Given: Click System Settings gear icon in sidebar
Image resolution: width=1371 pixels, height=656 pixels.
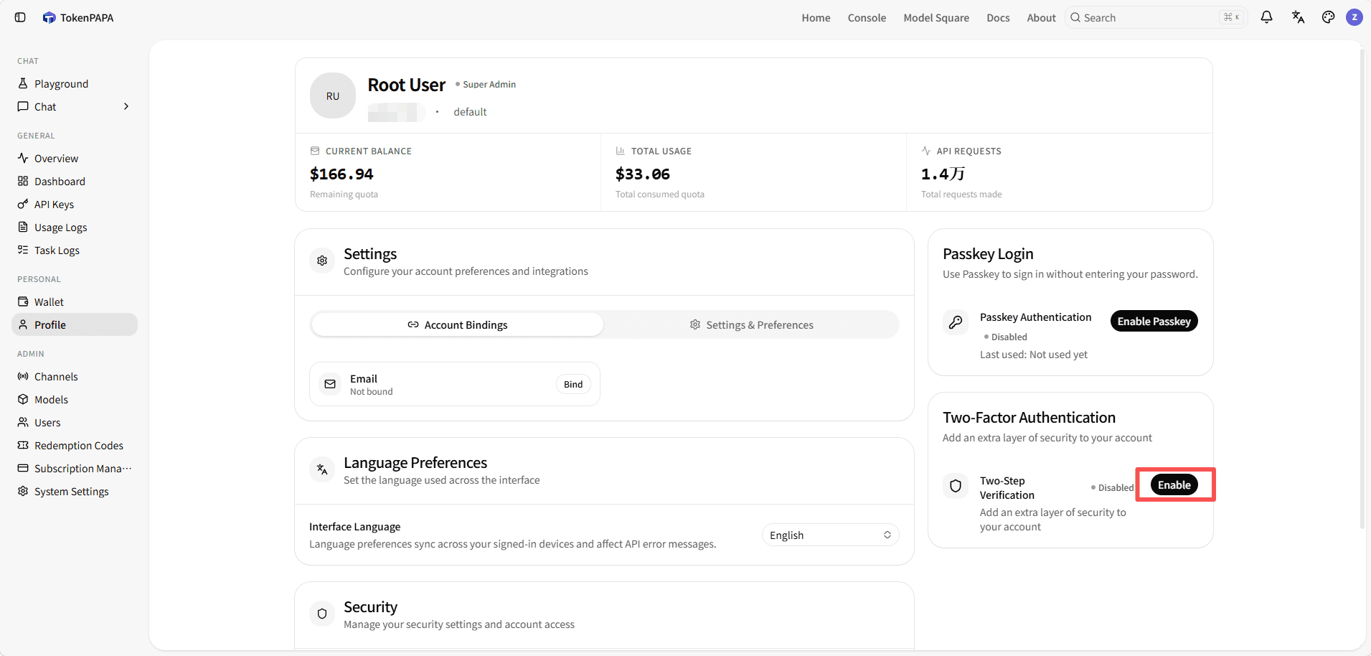Looking at the screenshot, I should coord(23,491).
